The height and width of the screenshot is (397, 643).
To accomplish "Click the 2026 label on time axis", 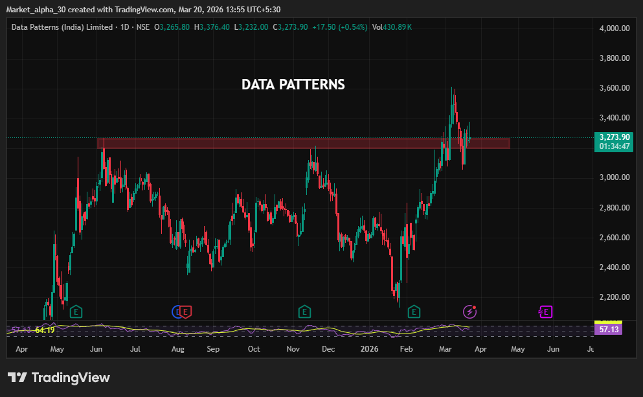I will point(369,349).
